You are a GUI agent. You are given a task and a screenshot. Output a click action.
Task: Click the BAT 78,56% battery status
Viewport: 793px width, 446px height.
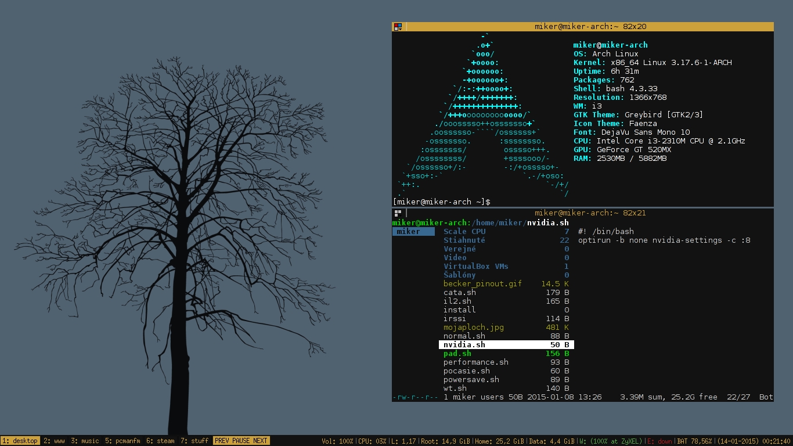point(694,441)
